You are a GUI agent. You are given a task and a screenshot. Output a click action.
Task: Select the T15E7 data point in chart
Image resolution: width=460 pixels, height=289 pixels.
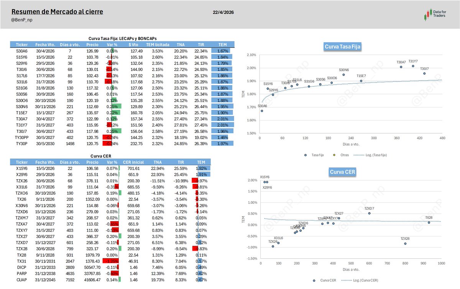[x=361, y=81]
